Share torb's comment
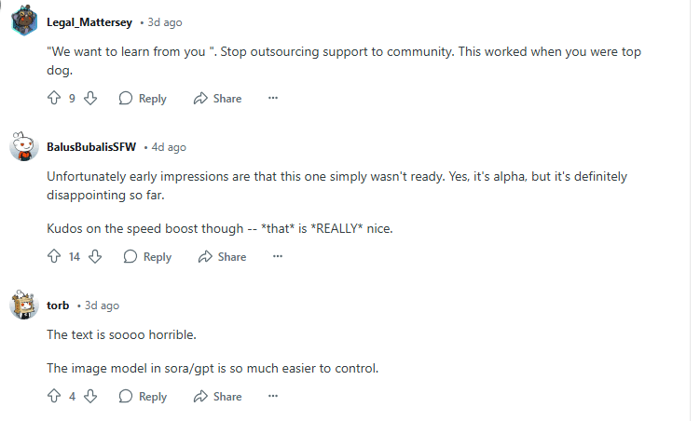Viewport: 700px width, 421px height. tap(217, 397)
